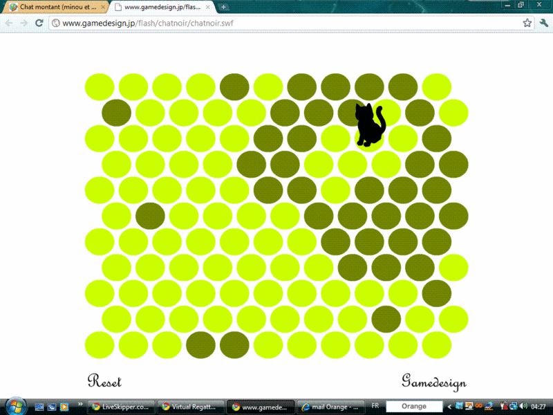
Task: Click the only dark circle in the tenth row
Action: [386, 319]
